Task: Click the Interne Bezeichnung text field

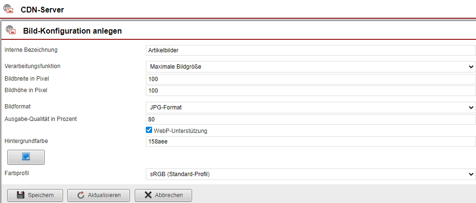Action: point(310,50)
